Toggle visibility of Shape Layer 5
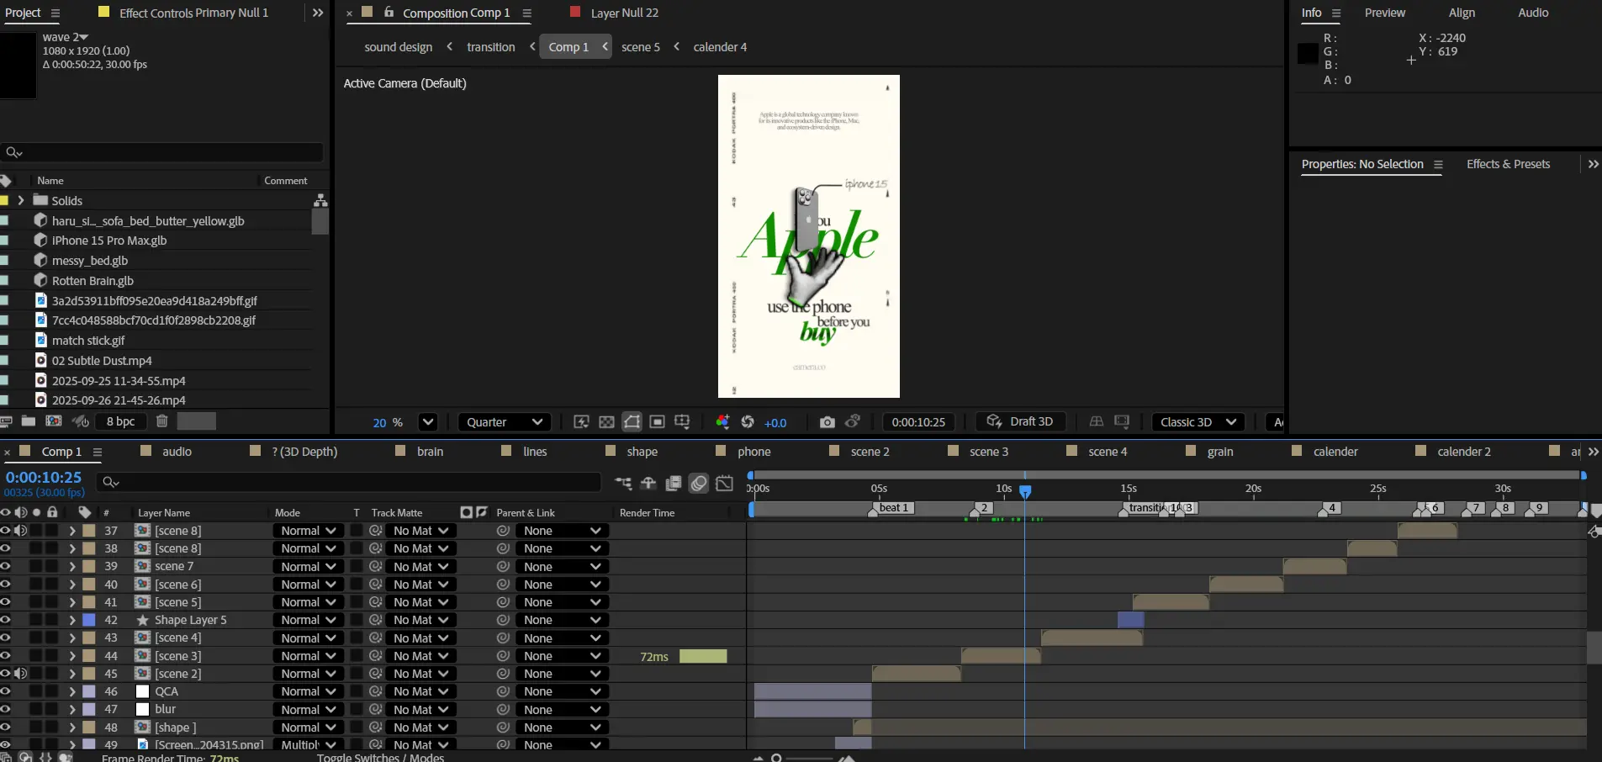Screen dimensions: 1602x762 [6, 620]
